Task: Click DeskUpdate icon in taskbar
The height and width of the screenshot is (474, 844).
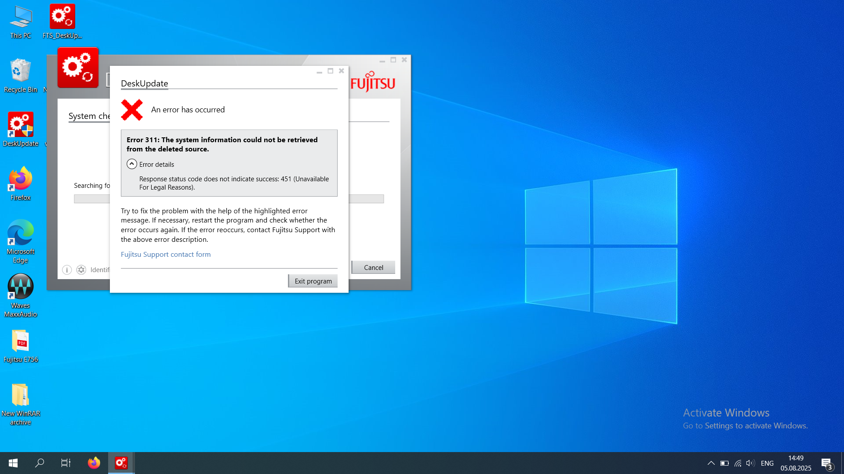Action: click(x=121, y=463)
